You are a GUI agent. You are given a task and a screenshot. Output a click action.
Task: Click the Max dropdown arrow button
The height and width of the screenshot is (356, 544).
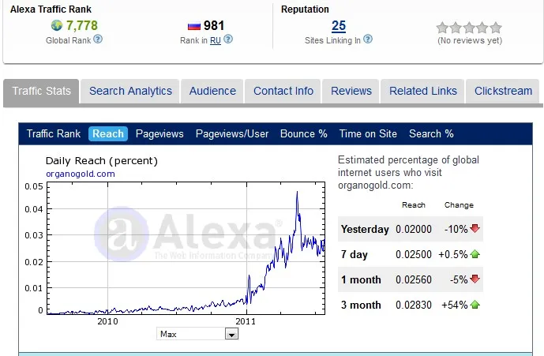pos(231,334)
